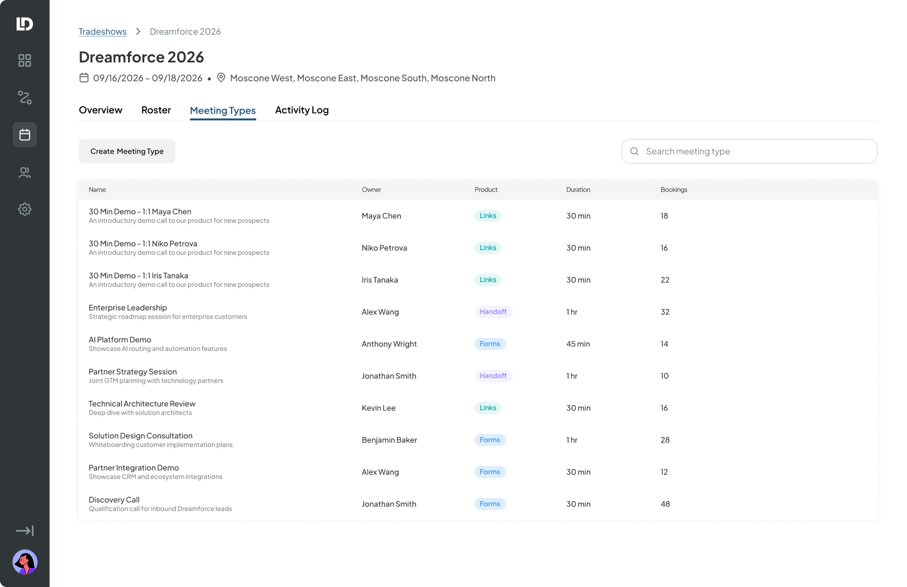Open the Discovery Call row
The height and width of the screenshot is (587, 907).
click(x=478, y=504)
